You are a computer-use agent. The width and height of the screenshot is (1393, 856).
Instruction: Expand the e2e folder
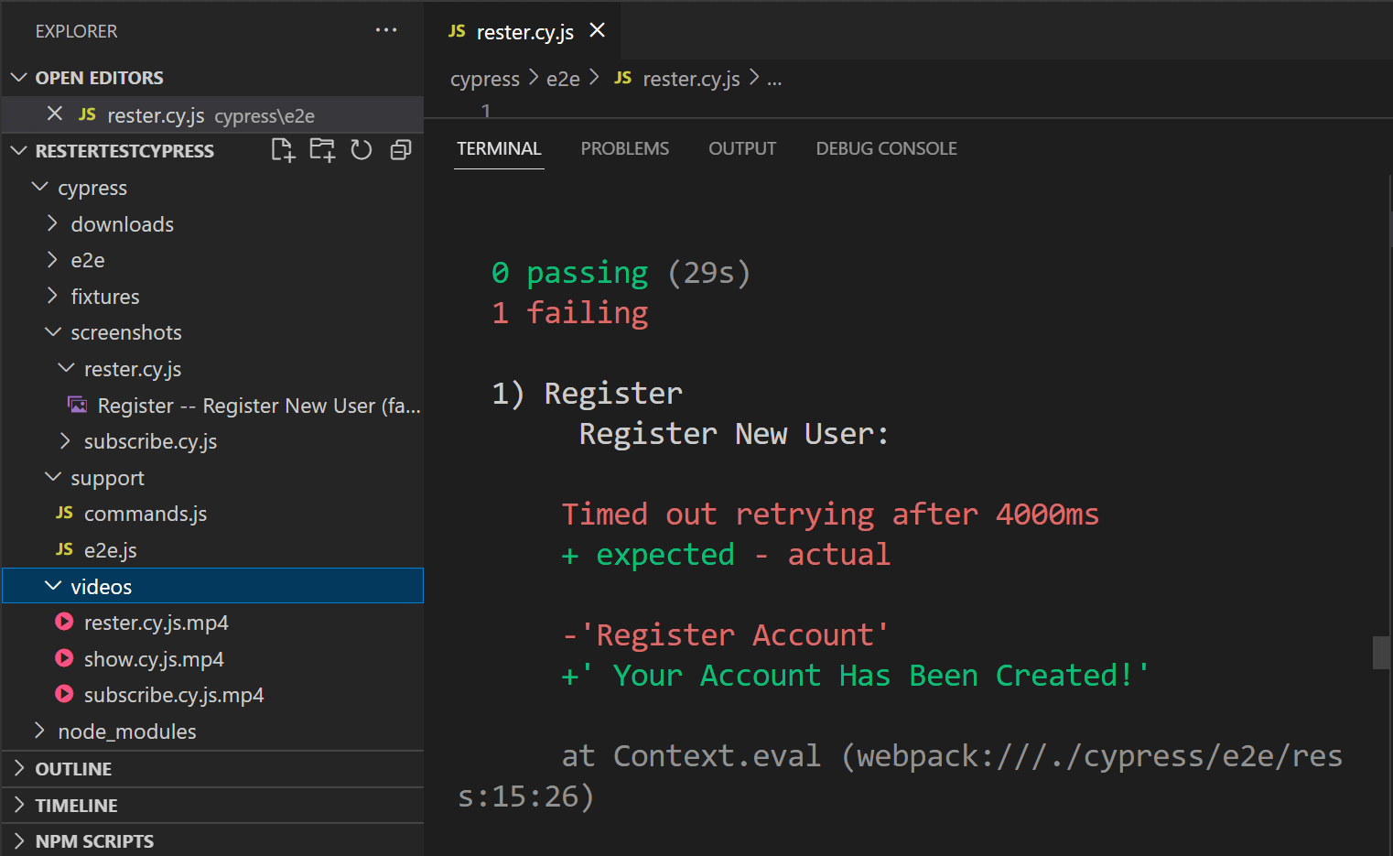coord(87,260)
